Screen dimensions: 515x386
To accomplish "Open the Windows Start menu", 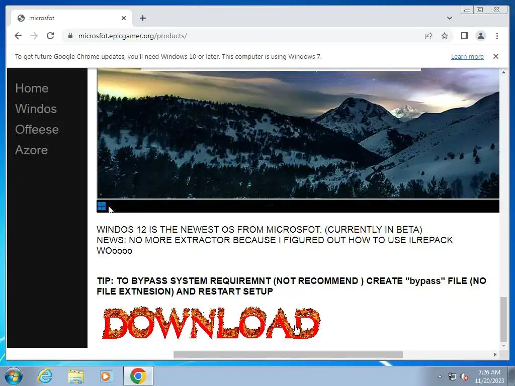I will tap(14, 376).
